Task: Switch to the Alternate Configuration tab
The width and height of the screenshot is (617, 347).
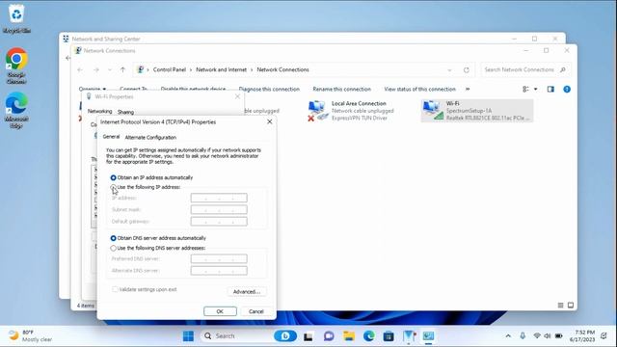Action: point(150,137)
